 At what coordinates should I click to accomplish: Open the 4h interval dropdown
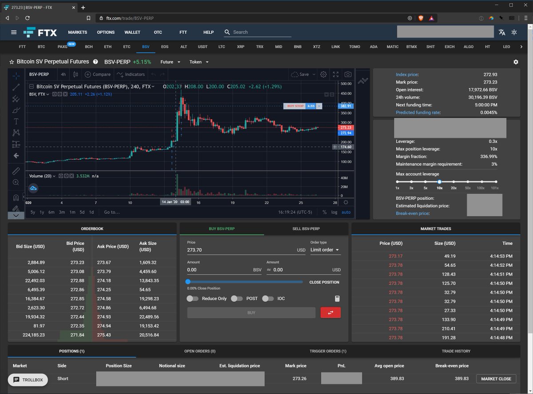point(64,74)
